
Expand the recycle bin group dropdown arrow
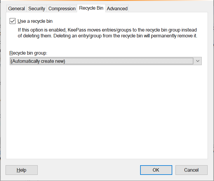[198, 61]
